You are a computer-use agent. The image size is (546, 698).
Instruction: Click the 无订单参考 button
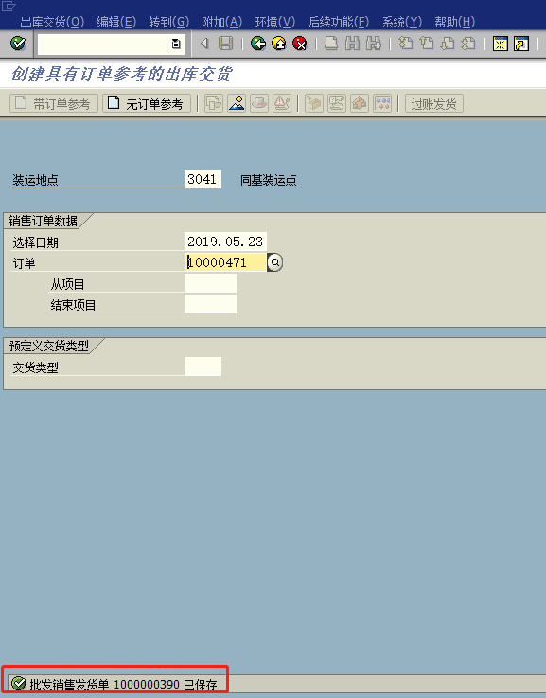tap(147, 104)
